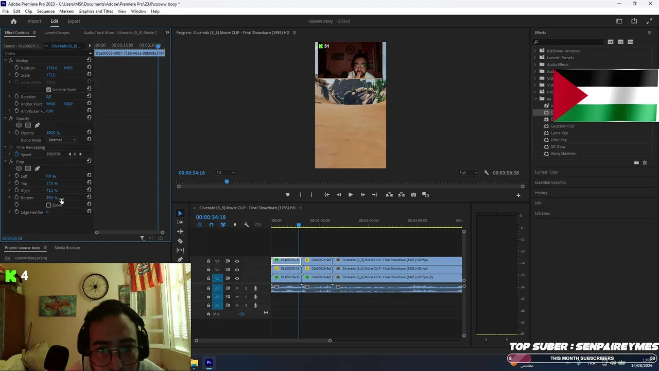Expand the Lumetri Presets folder
This screenshot has height=371, width=659.
535,58
